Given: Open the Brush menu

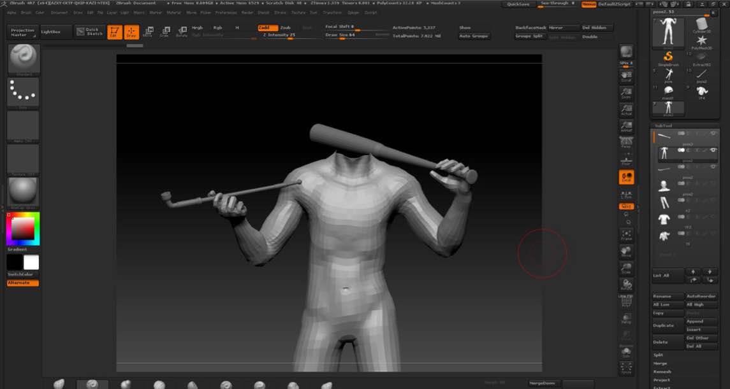Looking at the screenshot, I should pyautogui.click(x=26, y=13).
